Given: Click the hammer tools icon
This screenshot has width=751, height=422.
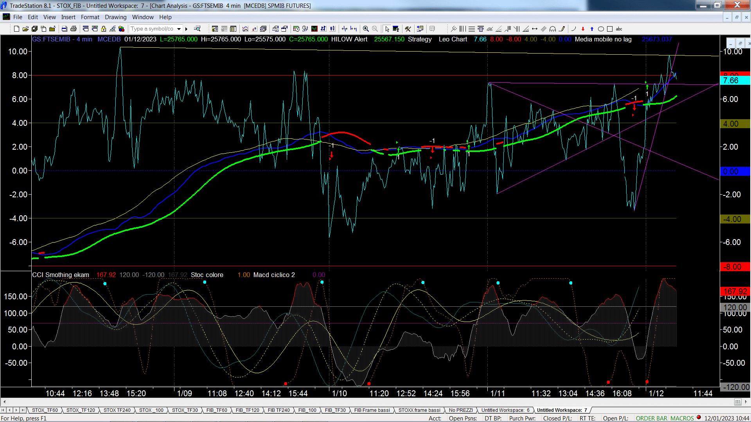Looking at the screenshot, I should [408, 29].
